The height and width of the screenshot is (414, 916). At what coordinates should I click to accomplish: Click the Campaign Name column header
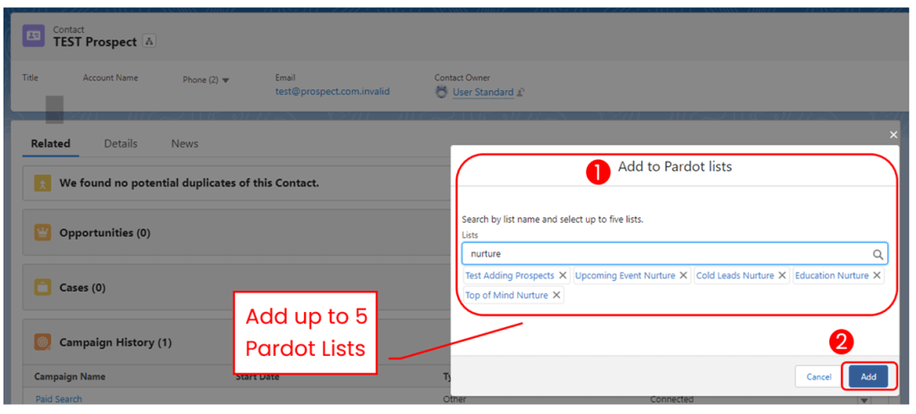(70, 376)
